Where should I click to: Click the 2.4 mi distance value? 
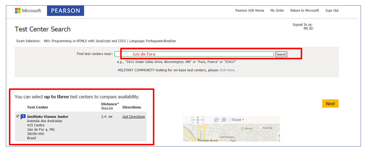coord(107,117)
